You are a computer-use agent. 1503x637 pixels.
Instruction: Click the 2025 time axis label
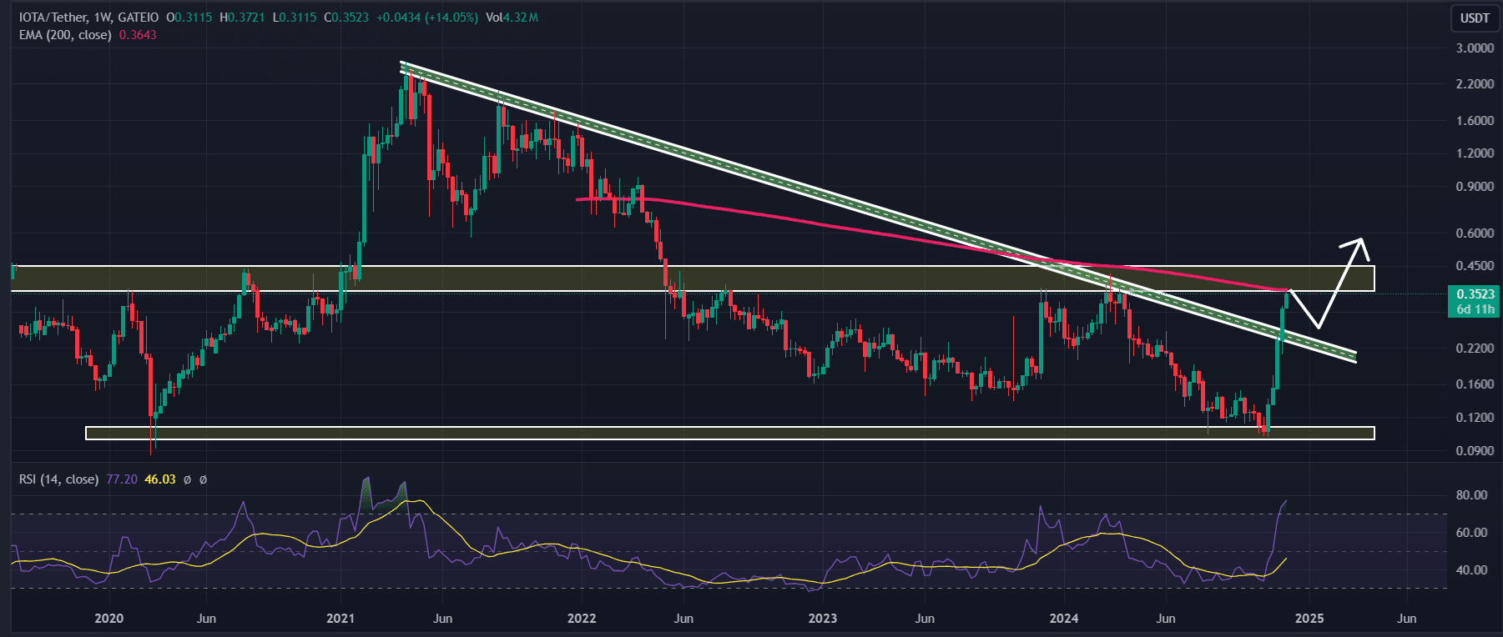click(x=1309, y=619)
